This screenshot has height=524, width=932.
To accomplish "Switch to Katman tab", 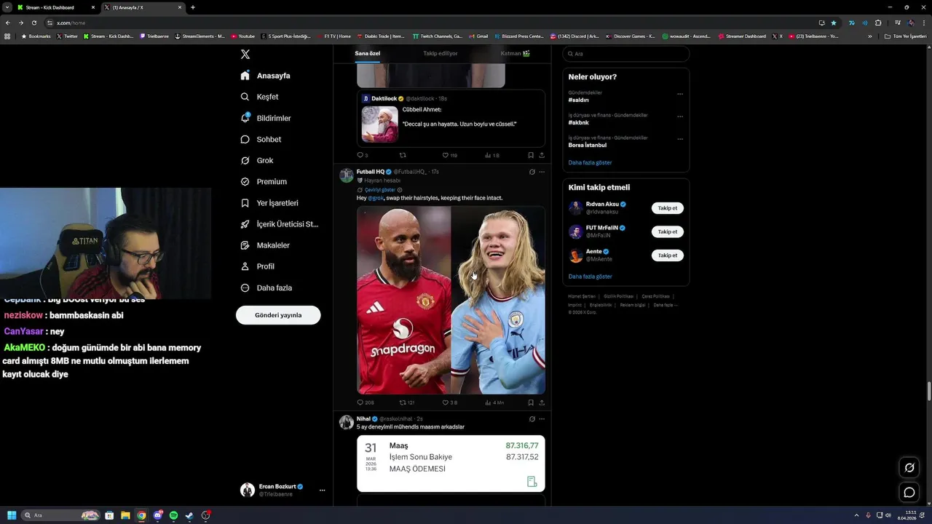I will pos(515,53).
